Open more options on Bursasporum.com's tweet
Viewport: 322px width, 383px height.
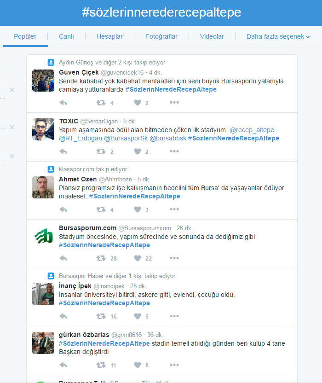point(174,258)
